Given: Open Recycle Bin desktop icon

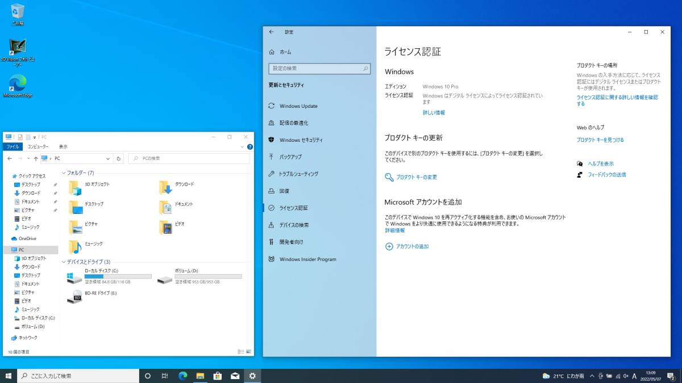Looking at the screenshot, I should pos(18,15).
